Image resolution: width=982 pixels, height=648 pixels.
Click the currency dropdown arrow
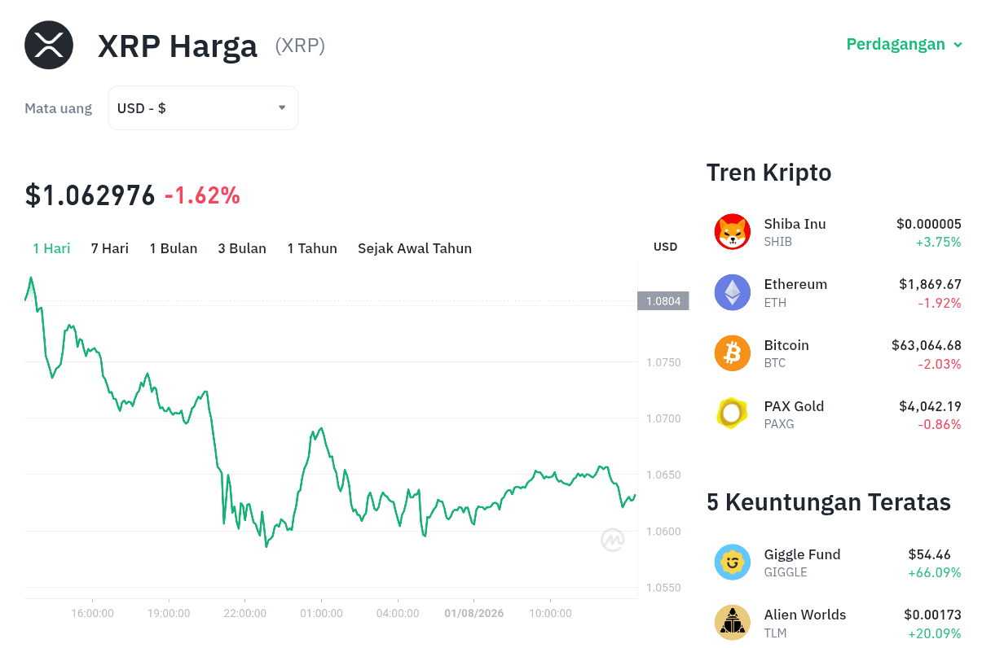[282, 107]
